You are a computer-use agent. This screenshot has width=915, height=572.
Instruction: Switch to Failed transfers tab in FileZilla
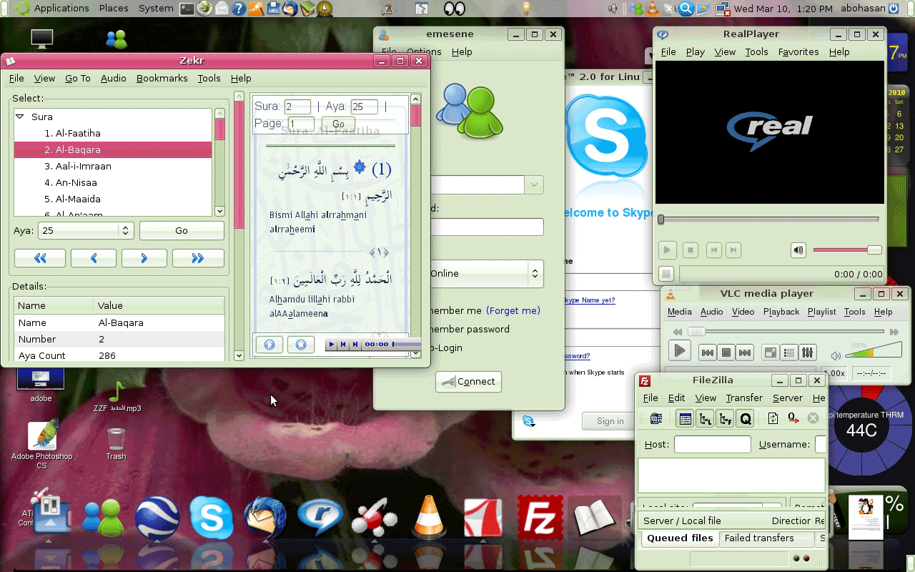pyautogui.click(x=759, y=538)
